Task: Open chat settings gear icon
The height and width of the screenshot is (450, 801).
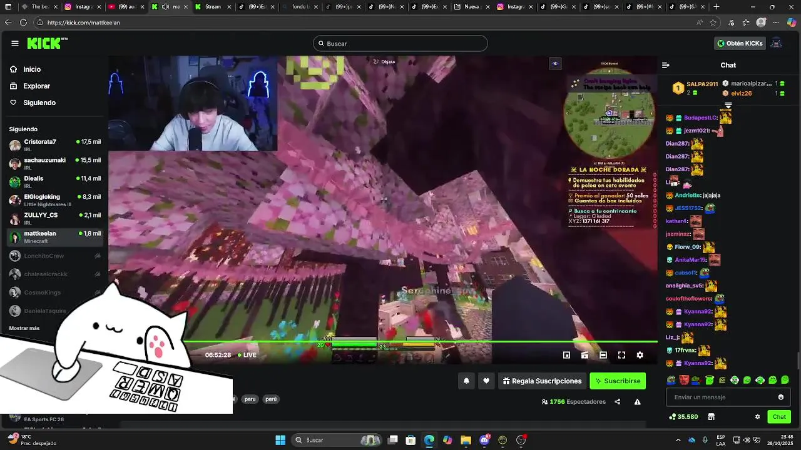Action: [757, 417]
